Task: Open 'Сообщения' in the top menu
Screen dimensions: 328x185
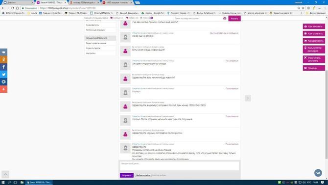Action: point(117,18)
